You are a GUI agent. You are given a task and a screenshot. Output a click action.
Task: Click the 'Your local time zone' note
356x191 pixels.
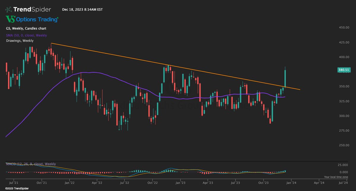pyautogui.click(x=337, y=177)
